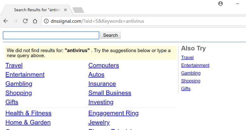Click the forward navigation arrow

[15, 21]
